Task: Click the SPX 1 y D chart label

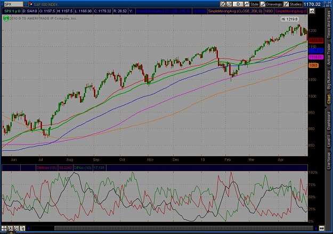Action: 12,11
